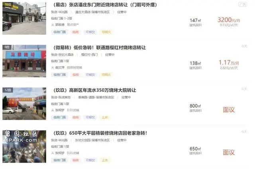Click the agent person icon in the second listing
This screenshot has width=255, height=169.
pyautogui.click(x=53, y=68)
